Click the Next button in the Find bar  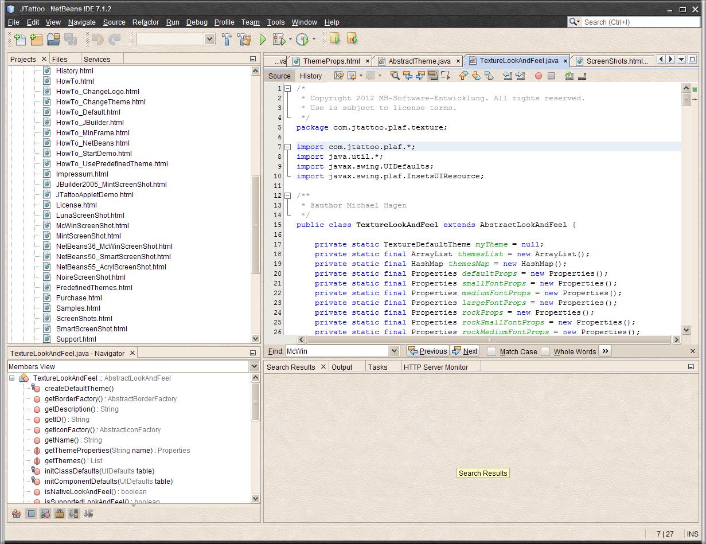click(465, 351)
